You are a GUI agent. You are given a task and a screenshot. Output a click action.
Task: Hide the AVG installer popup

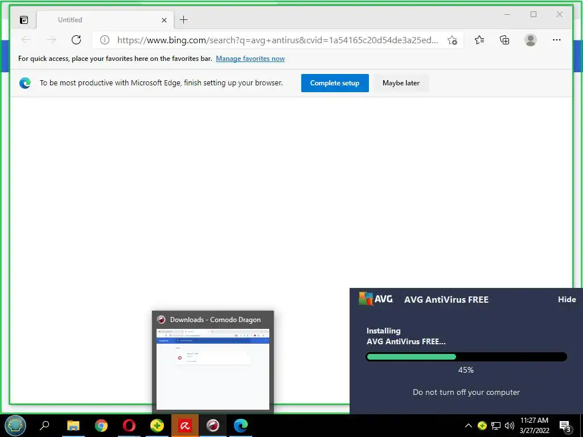[x=566, y=299]
